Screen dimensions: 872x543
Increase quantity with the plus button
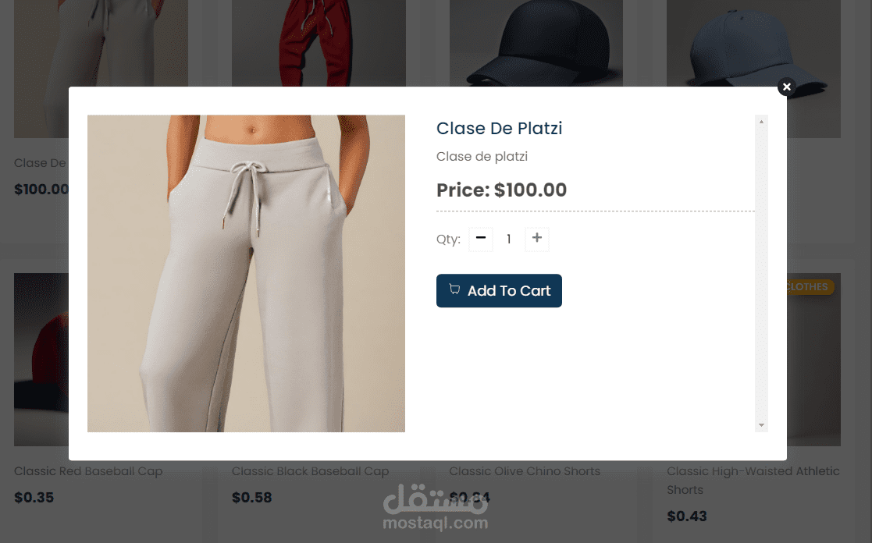536,239
